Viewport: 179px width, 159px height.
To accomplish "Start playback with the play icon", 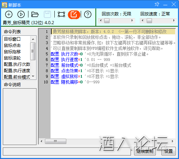I will (21, 14).
